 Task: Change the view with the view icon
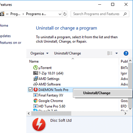point(110,53)
